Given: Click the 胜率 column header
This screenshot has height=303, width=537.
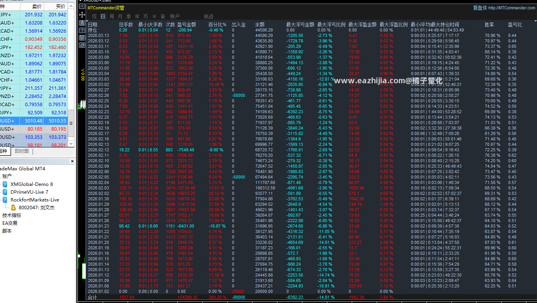Looking at the screenshot, I should (489, 25).
